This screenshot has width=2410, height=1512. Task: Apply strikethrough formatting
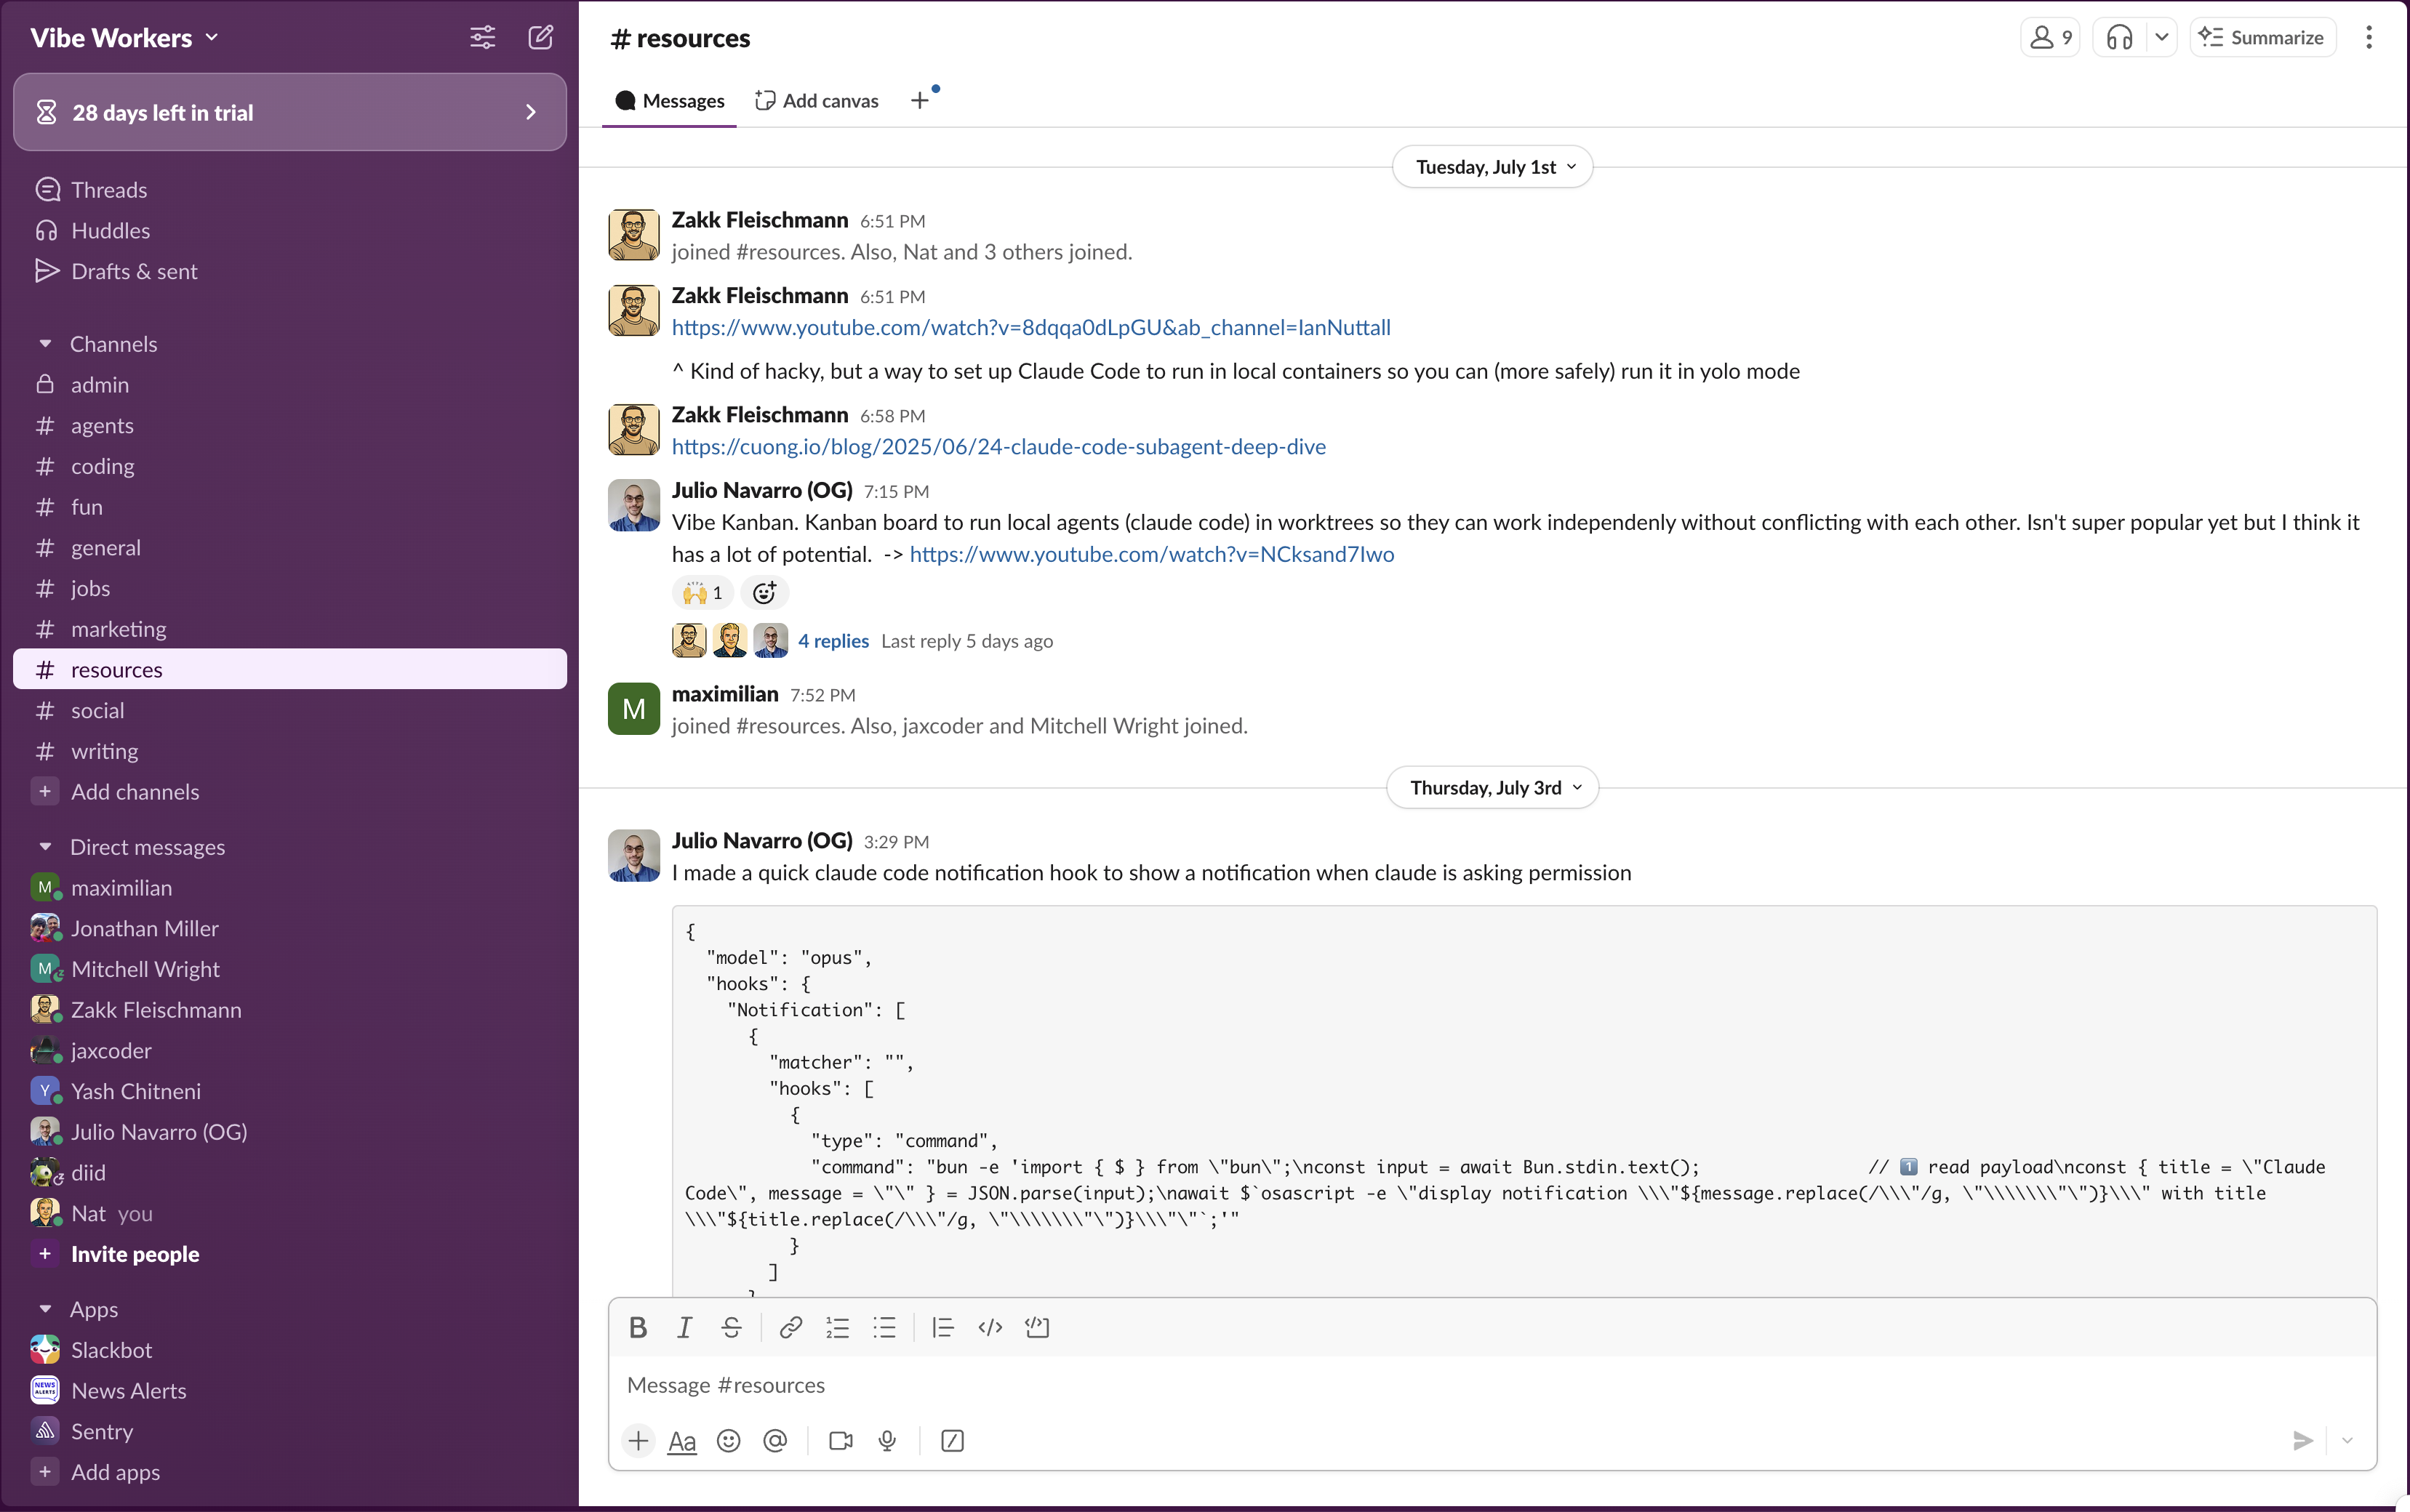click(x=732, y=1327)
